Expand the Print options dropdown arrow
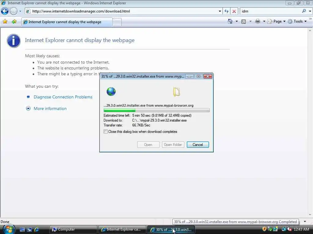313x234 pixels. coord(264,21)
